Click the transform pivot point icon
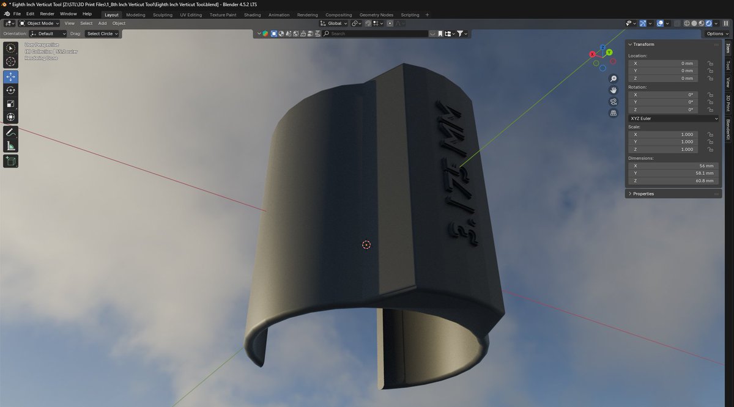 click(x=356, y=23)
